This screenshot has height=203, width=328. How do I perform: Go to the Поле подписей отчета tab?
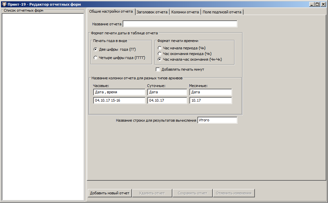click(222, 12)
